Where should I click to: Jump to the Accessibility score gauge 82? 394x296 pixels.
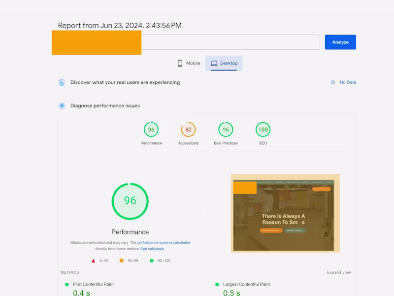[189, 130]
